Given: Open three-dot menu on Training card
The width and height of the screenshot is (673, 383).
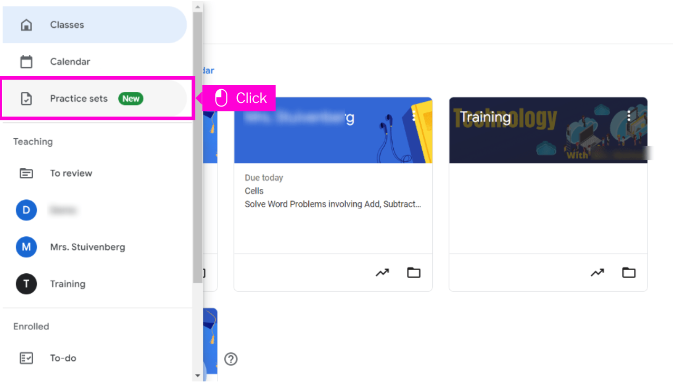Looking at the screenshot, I should [x=629, y=116].
